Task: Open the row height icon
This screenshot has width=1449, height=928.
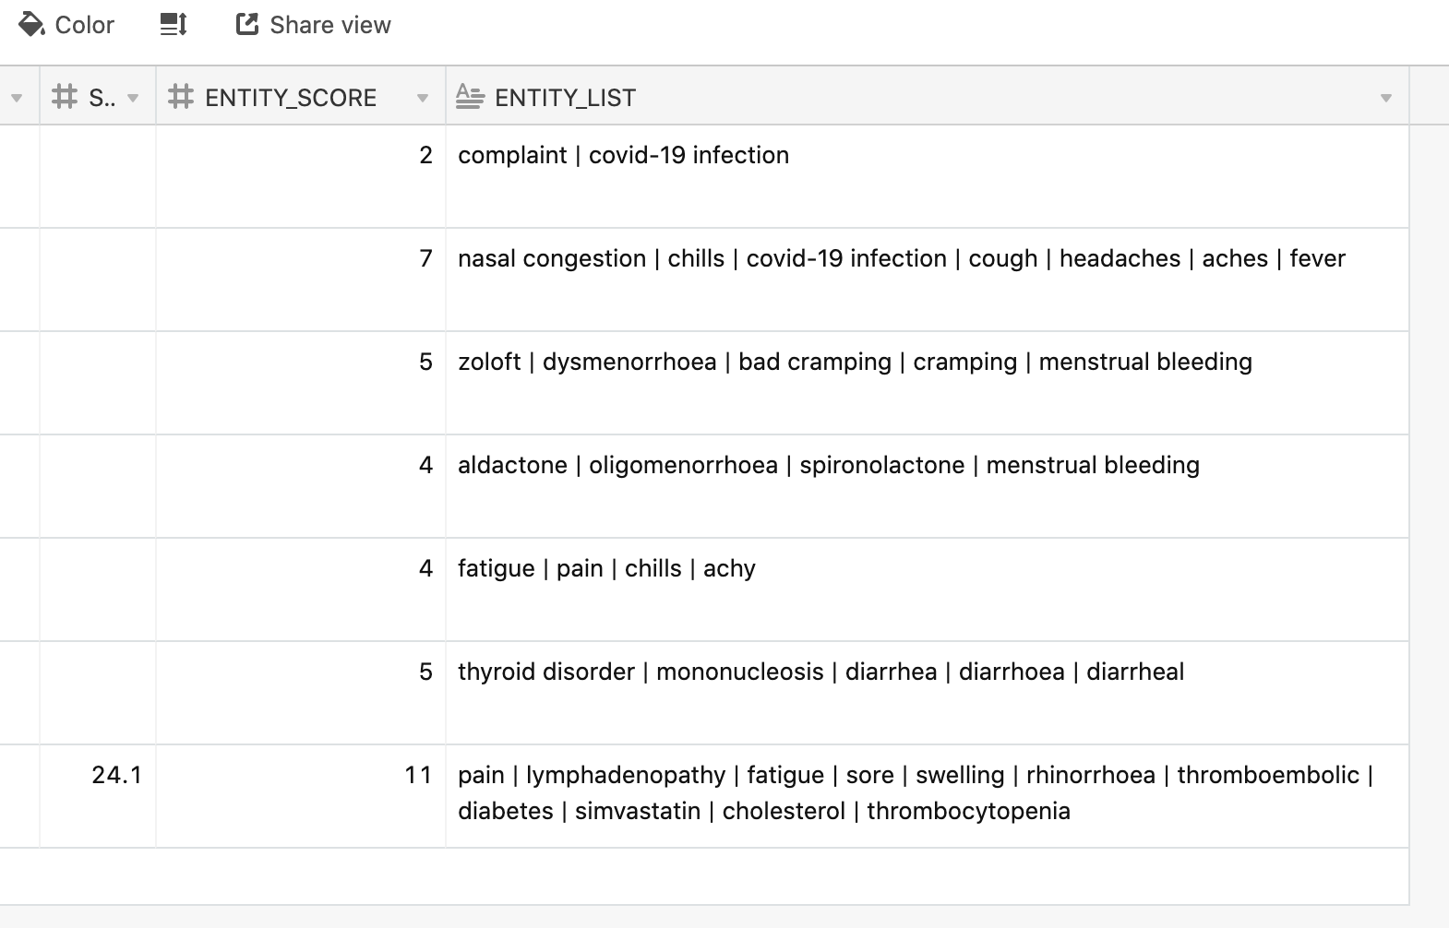Action: [x=174, y=25]
